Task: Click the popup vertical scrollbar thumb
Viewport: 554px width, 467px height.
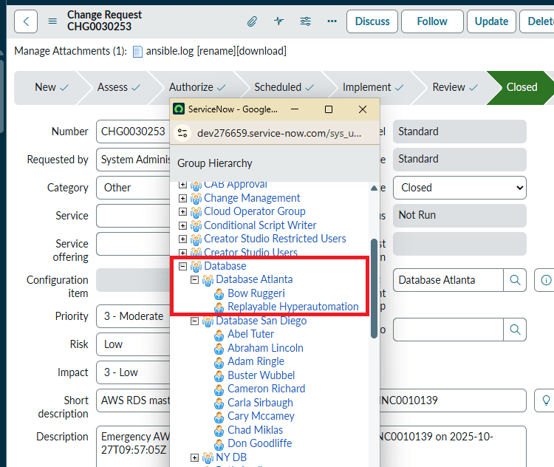Action: coord(374,288)
